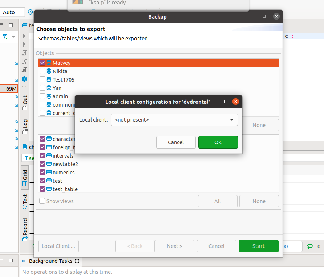Screen dimensions: 324x277
Task: Click the Local Client button
Action: pyautogui.click(x=58, y=246)
